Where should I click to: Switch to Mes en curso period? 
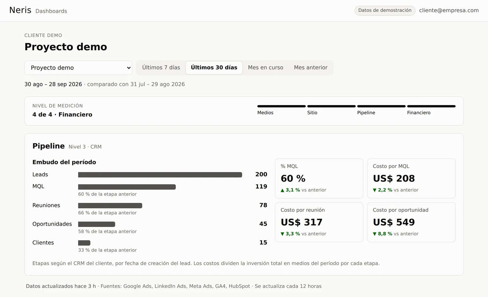(x=265, y=68)
